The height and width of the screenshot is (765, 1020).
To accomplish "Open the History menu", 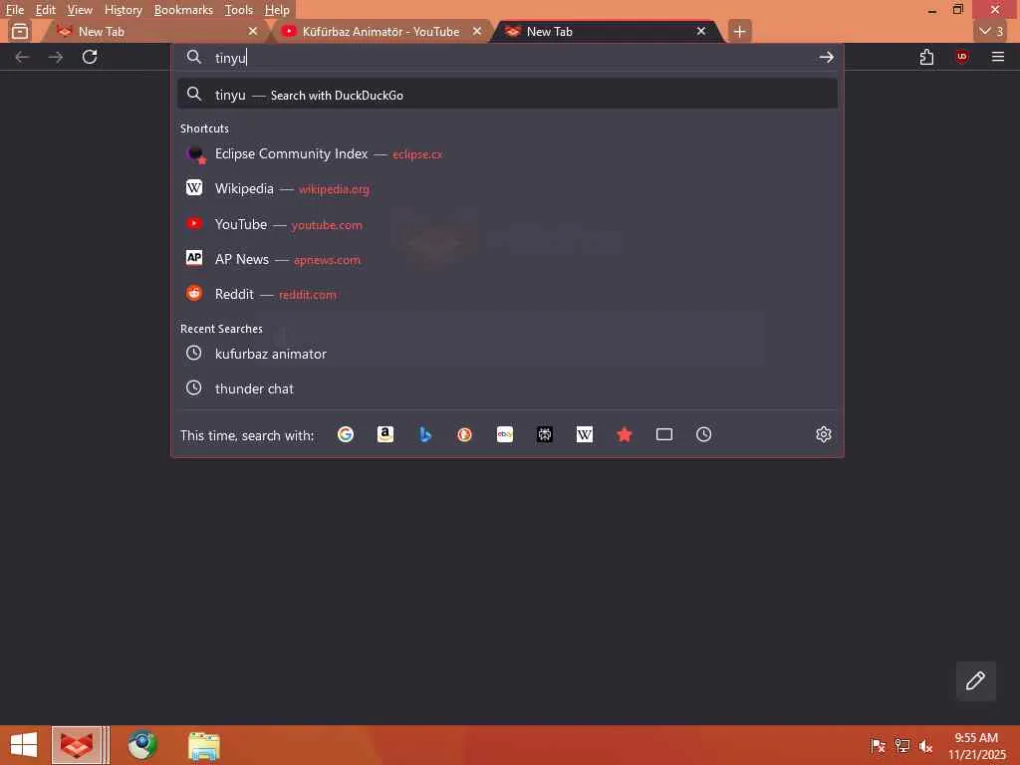I will (x=124, y=10).
